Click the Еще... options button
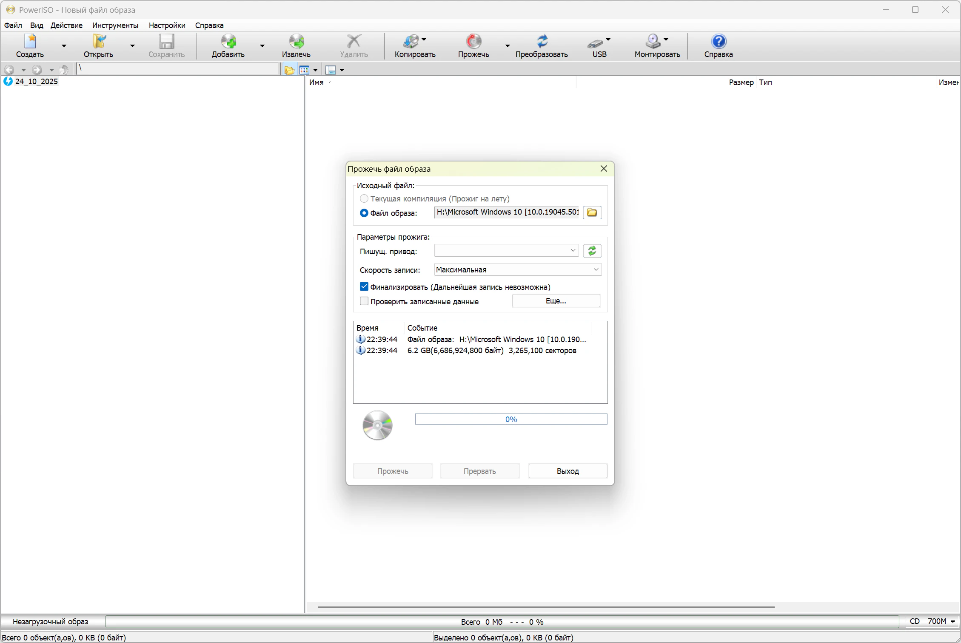The width and height of the screenshot is (961, 643). [556, 301]
